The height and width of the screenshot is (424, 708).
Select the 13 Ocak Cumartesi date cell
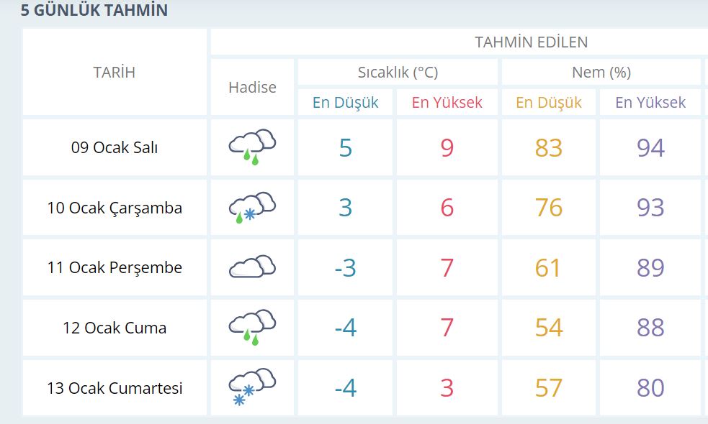(x=115, y=387)
